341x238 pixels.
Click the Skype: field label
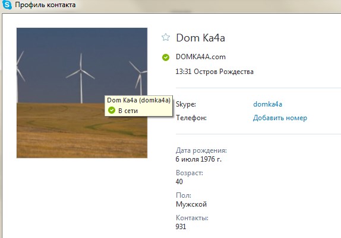click(186, 104)
